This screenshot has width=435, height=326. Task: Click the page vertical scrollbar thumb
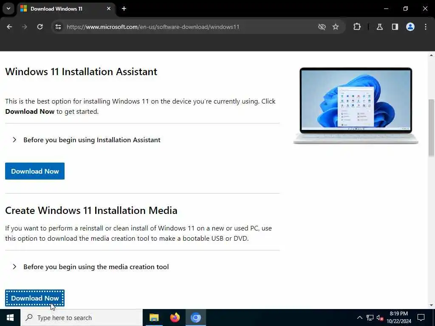click(432, 127)
